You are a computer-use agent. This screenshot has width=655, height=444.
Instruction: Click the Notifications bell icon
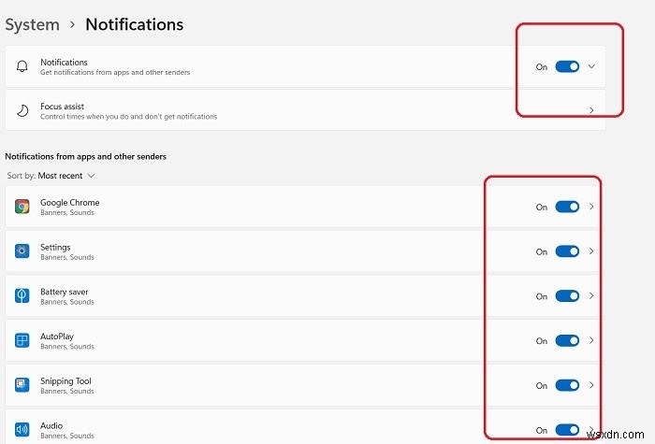[x=22, y=66]
